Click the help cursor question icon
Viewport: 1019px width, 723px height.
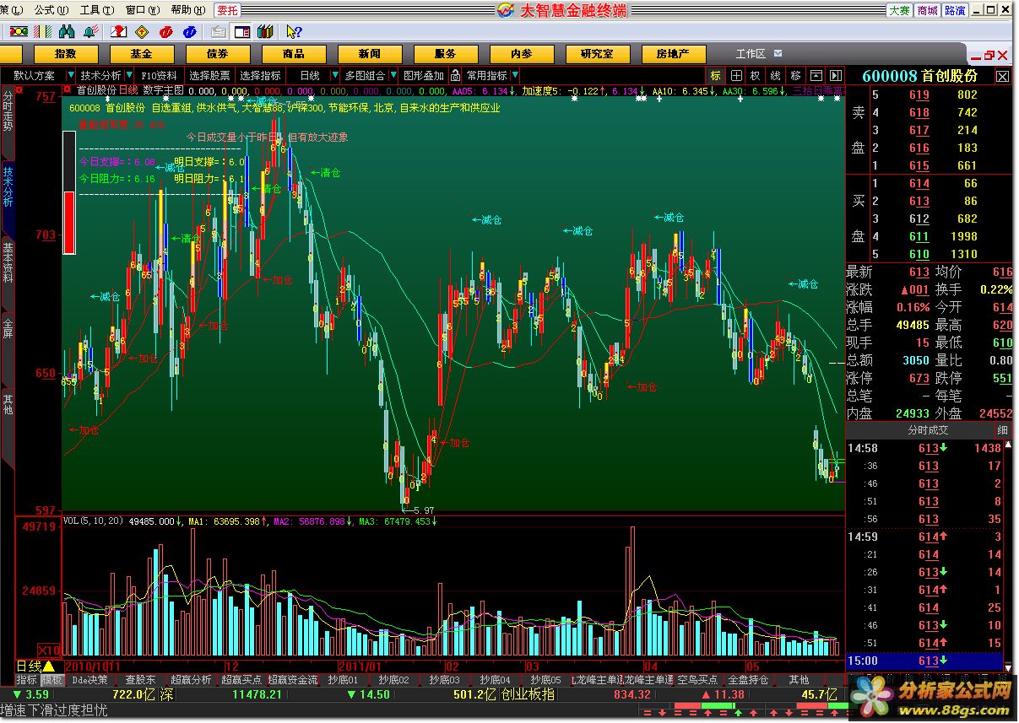click(x=293, y=32)
